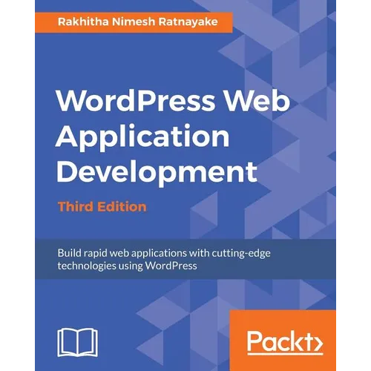The height and width of the screenshot is (371, 371).
Task: Click the Packt publisher logo
Action: (285, 342)
